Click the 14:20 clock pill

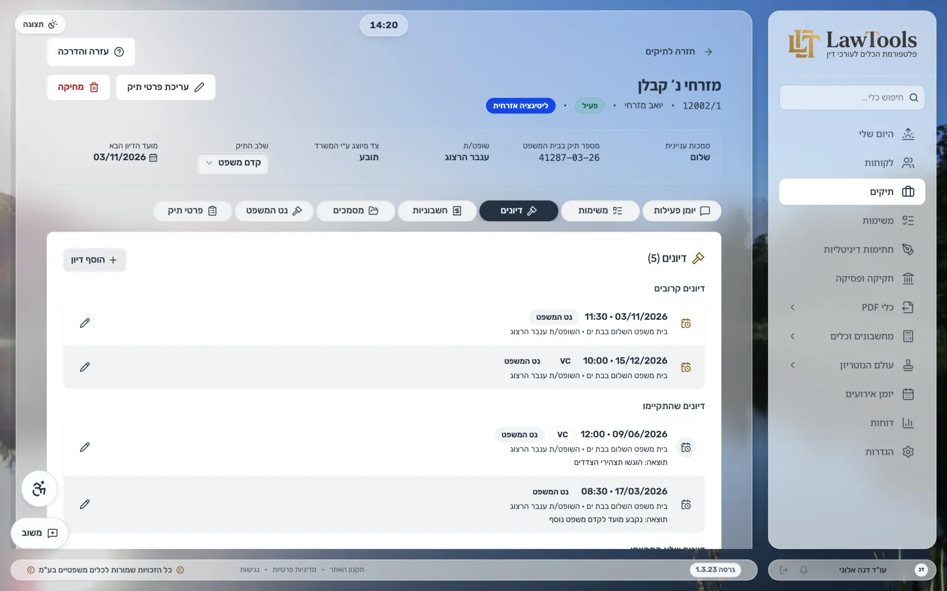coord(384,25)
